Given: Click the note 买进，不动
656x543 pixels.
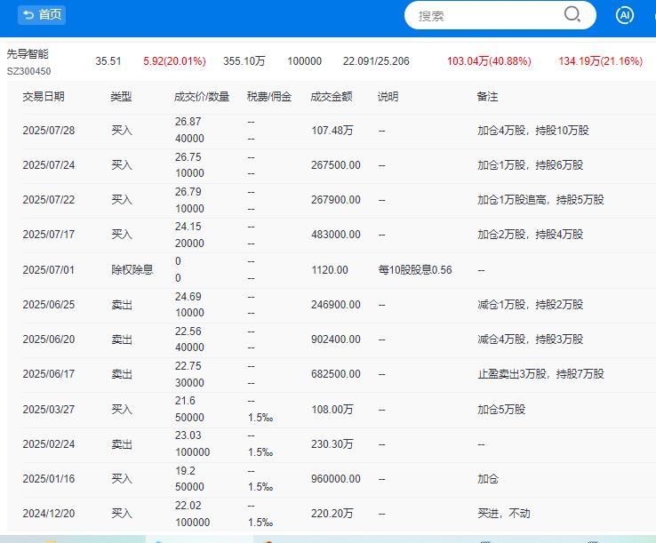Looking at the screenshot, I should point(504,514).
